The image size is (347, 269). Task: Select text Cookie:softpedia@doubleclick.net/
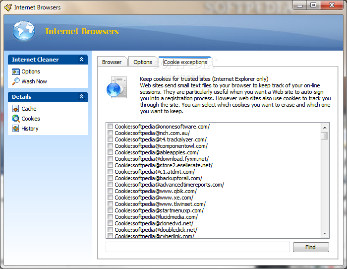tap(156, 230)
